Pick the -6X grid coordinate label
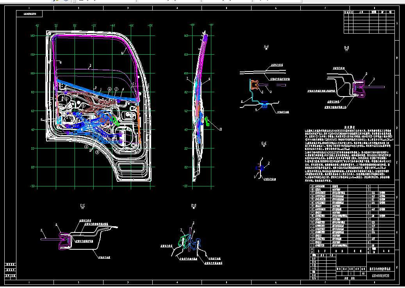The width and height of the screenshot is (405, 288). [x=131, y=25]
